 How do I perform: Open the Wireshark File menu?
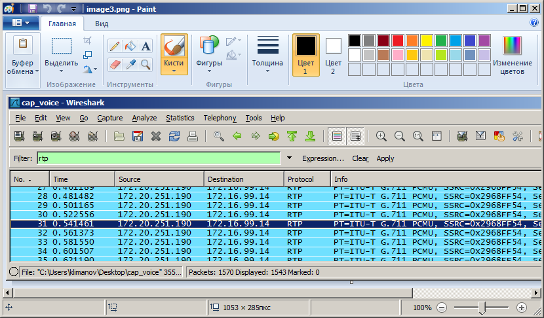[x=20, y=118]
